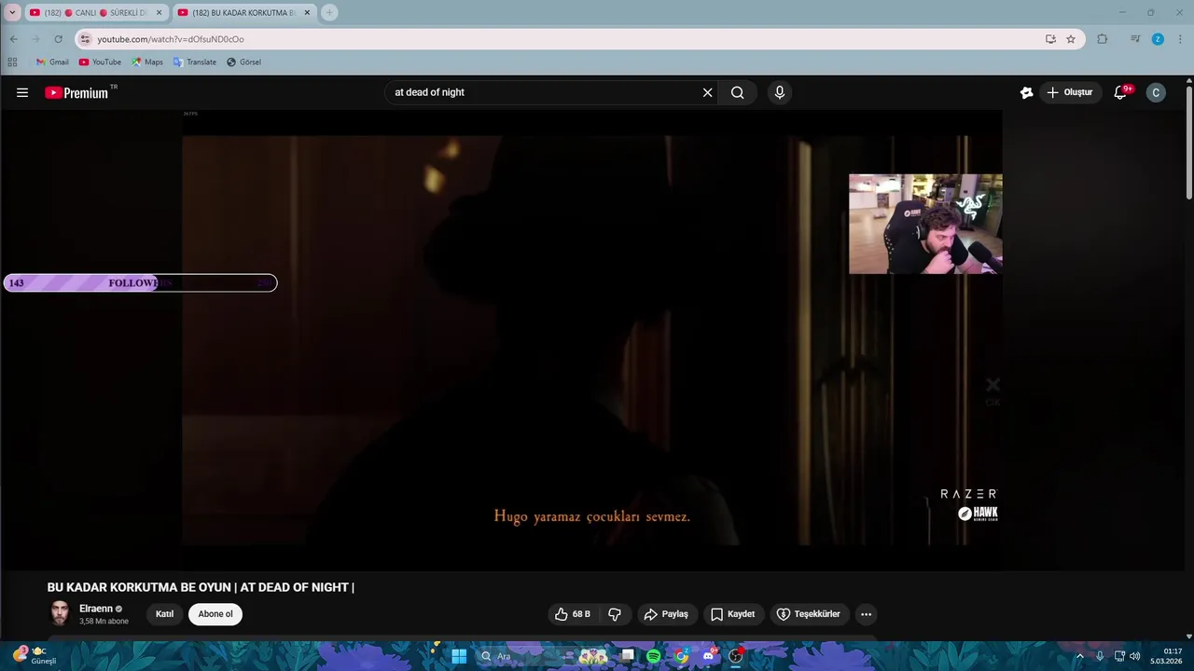The image size is (1194, 671).
Task: Open Chrome from the taskbar
Action: (682, 656)
